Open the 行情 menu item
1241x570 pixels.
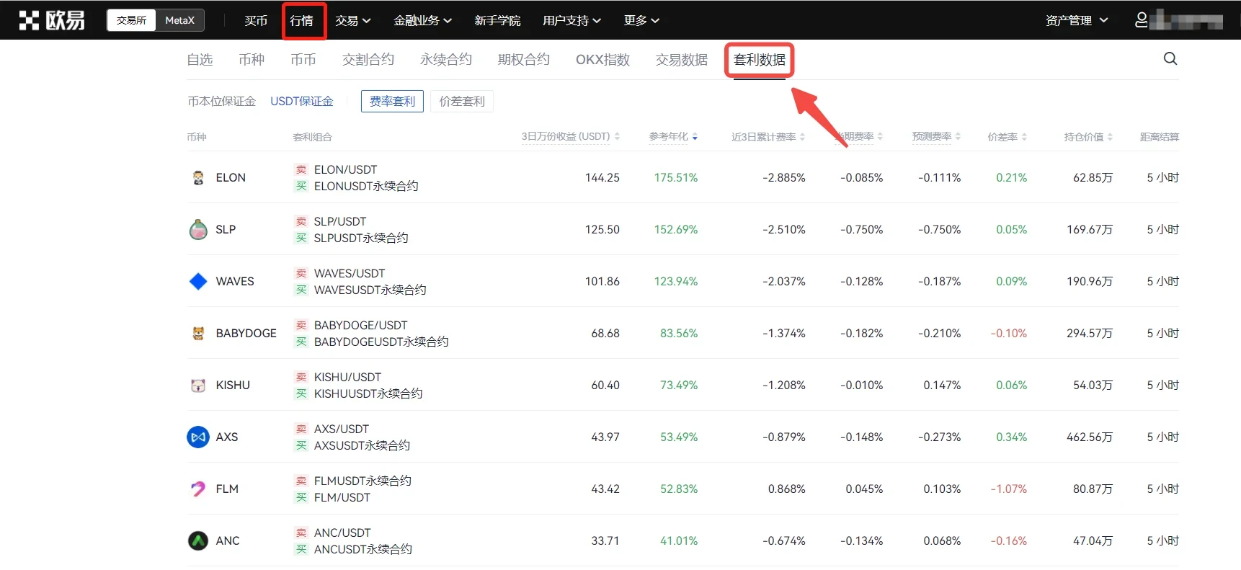tap(302, 21)
